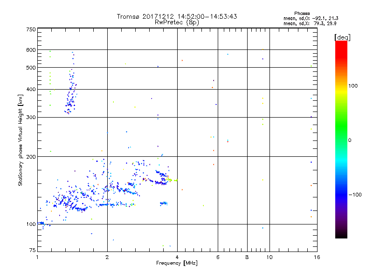The width and height of the screenshot is (373, 280).
Task: Click the "mean, sd,X: 79.3, 29.9" line
Action: click(x=310, y=23)
